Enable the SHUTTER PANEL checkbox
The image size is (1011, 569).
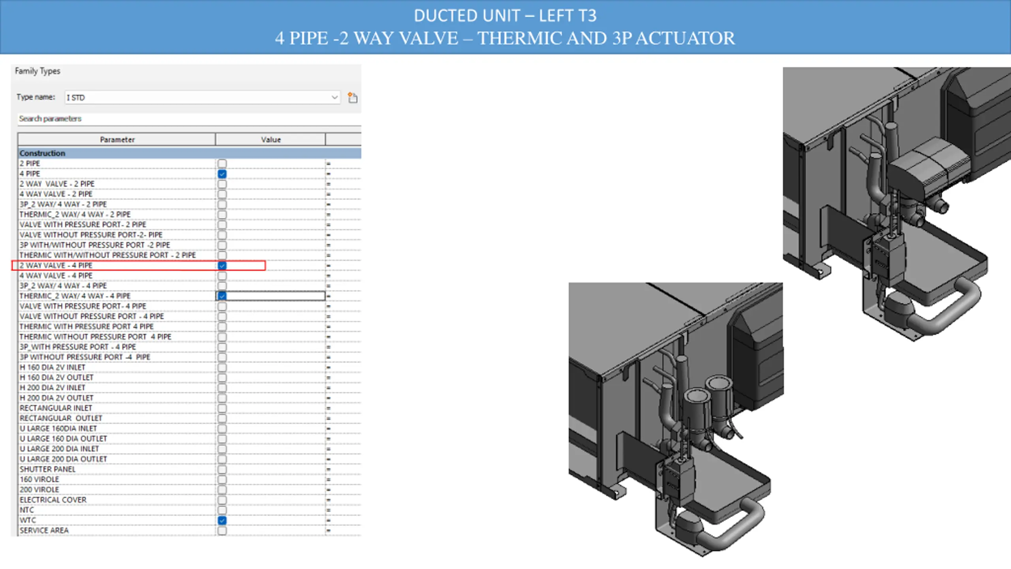(x=222, y=469)
